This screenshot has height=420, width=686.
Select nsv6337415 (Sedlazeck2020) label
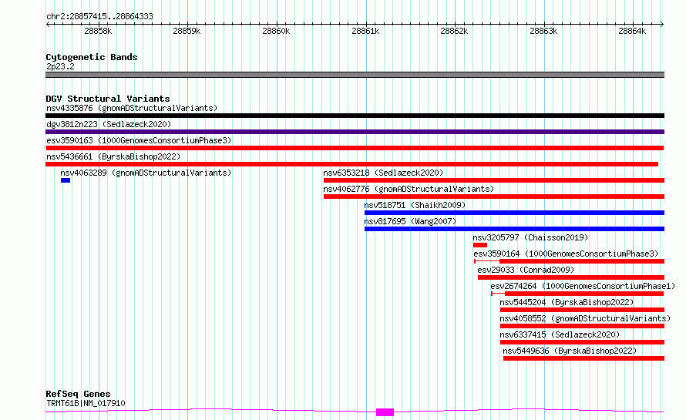pos(560,334)
